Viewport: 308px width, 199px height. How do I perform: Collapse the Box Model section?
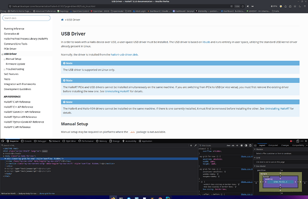(x=255, y=166)
